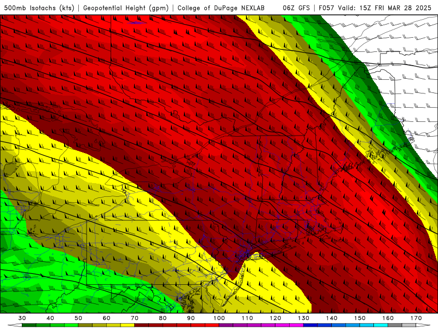The width and height of the screenshot is (438, 328).
Task: Select the dark purple legend swatch after 100
Action: (x=226, y=325)
